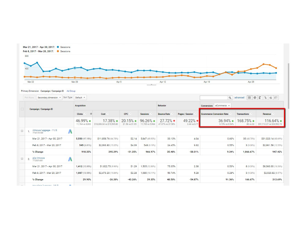
Task: Sort by Revenue column header
Action: tap(267, 114)
